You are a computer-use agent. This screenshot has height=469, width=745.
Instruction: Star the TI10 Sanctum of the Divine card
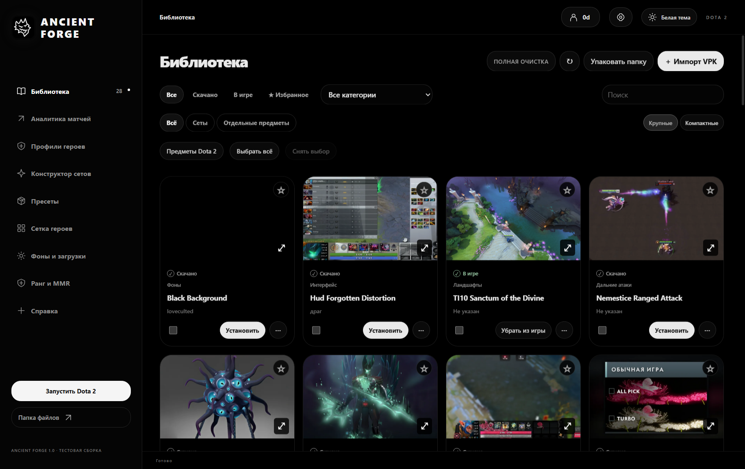(x=567, y=190)
